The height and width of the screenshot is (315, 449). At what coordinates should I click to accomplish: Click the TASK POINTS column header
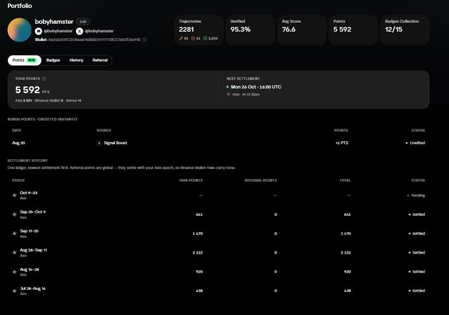(191, 180)
